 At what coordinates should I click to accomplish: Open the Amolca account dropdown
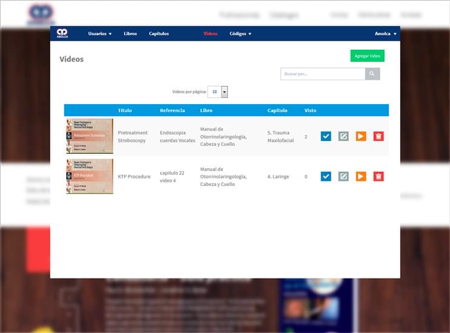click(386, 34)
